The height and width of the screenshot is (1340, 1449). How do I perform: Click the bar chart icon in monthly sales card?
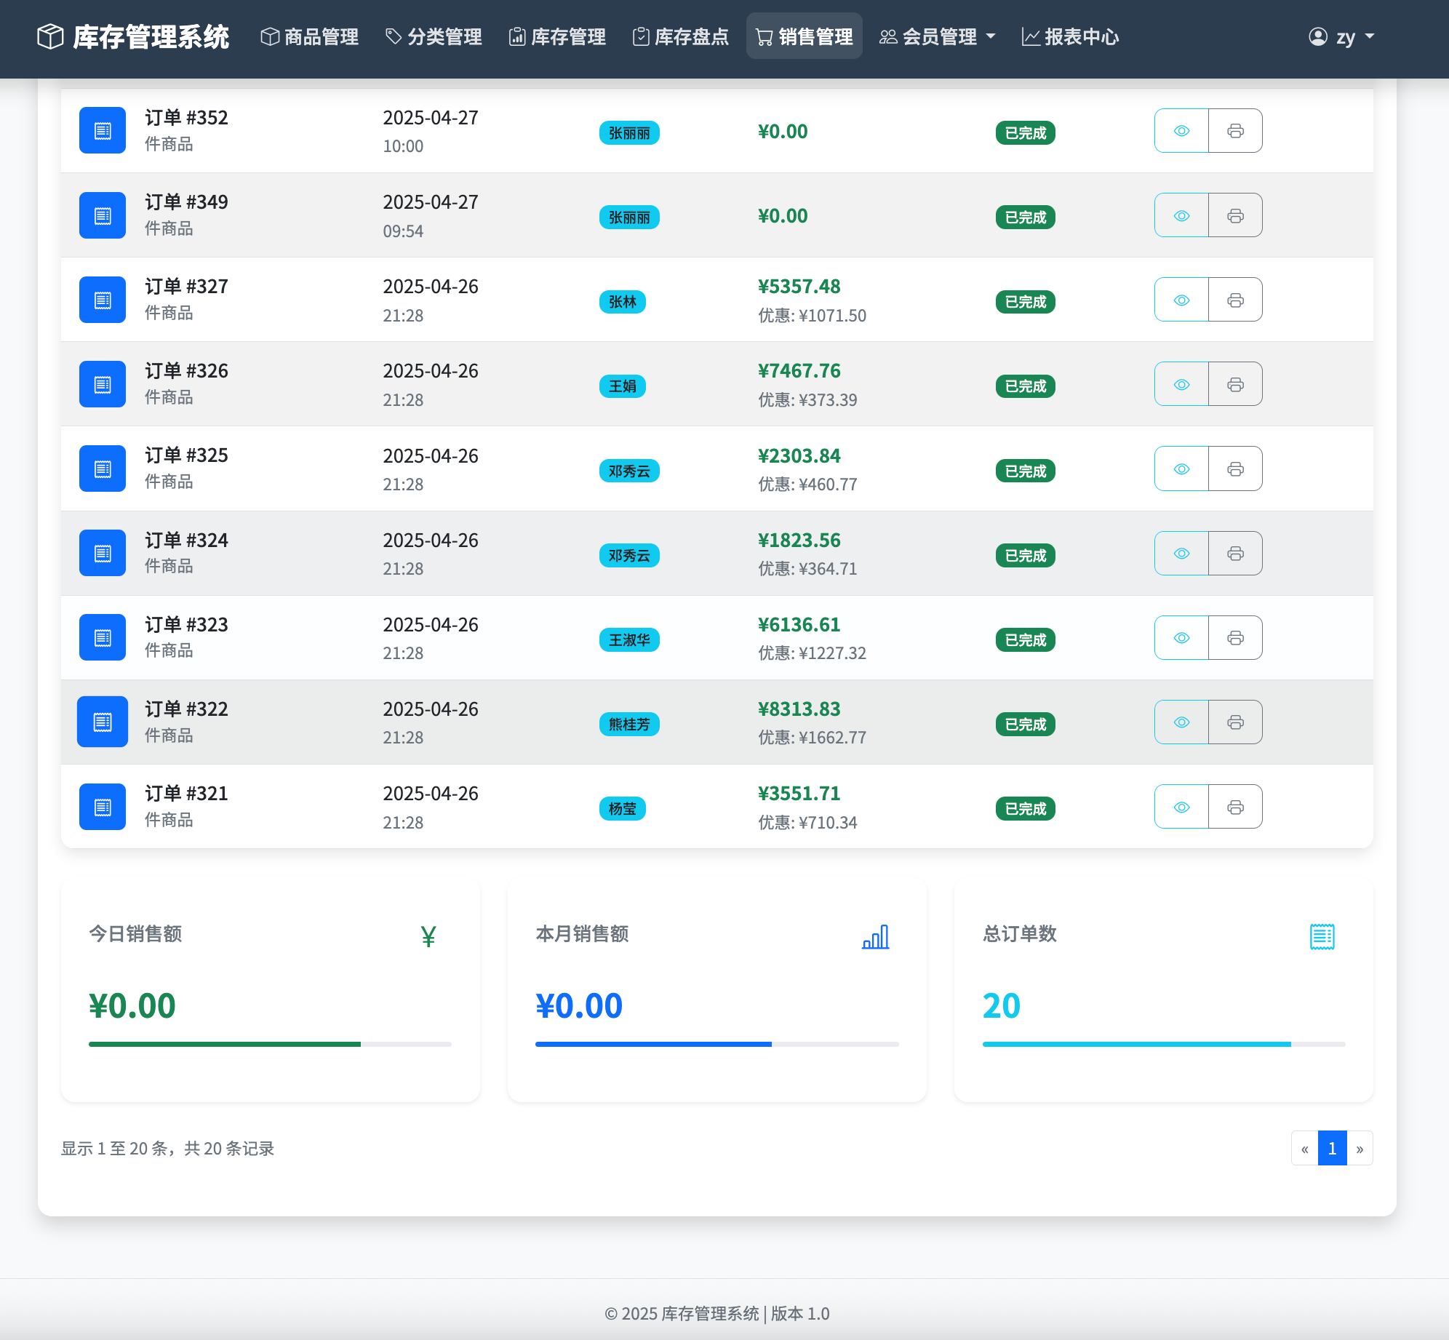[875, 936]
